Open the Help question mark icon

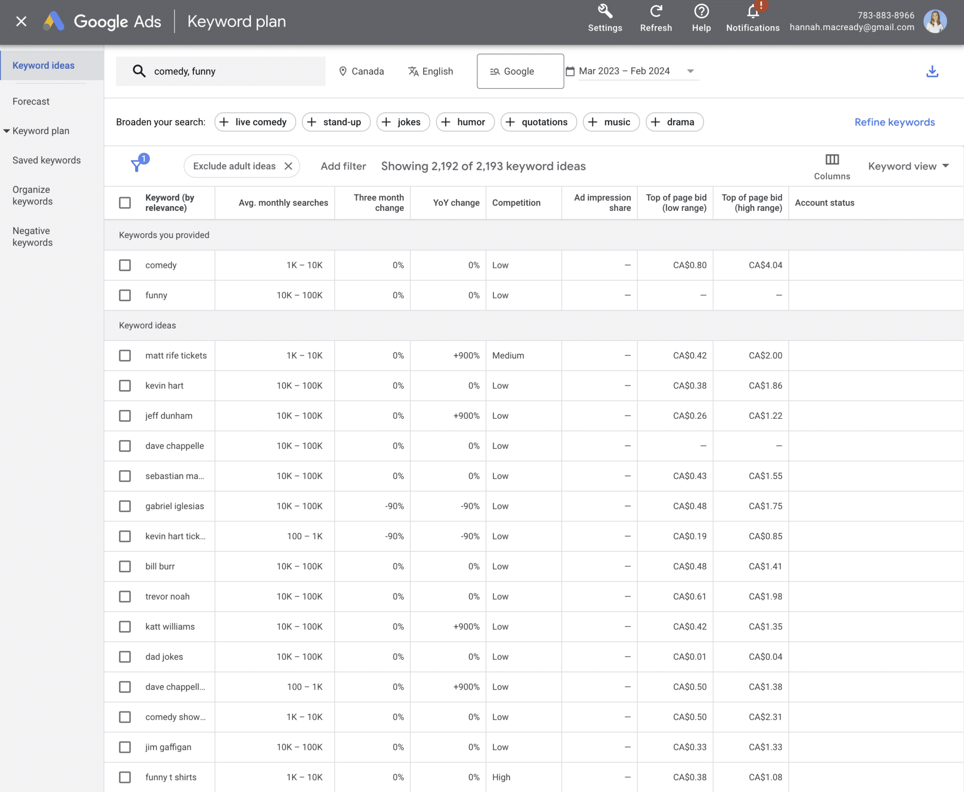701,12
